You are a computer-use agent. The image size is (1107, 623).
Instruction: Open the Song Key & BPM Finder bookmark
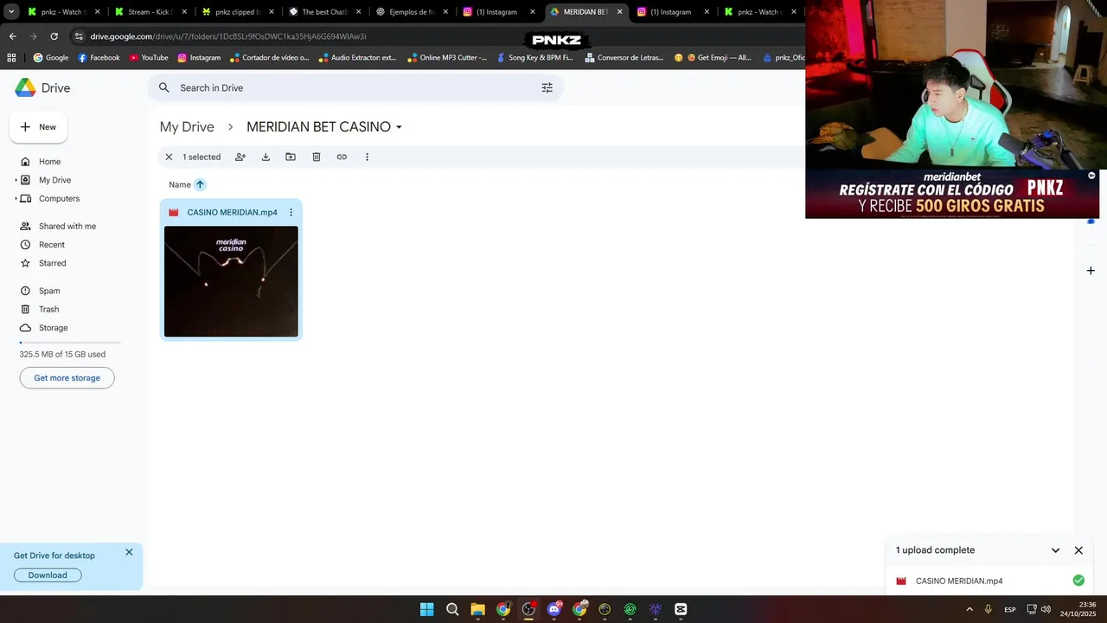click(534, 58)
